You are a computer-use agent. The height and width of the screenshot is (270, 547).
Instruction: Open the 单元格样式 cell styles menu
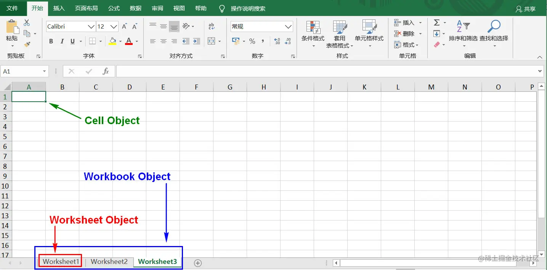[369, 34]
